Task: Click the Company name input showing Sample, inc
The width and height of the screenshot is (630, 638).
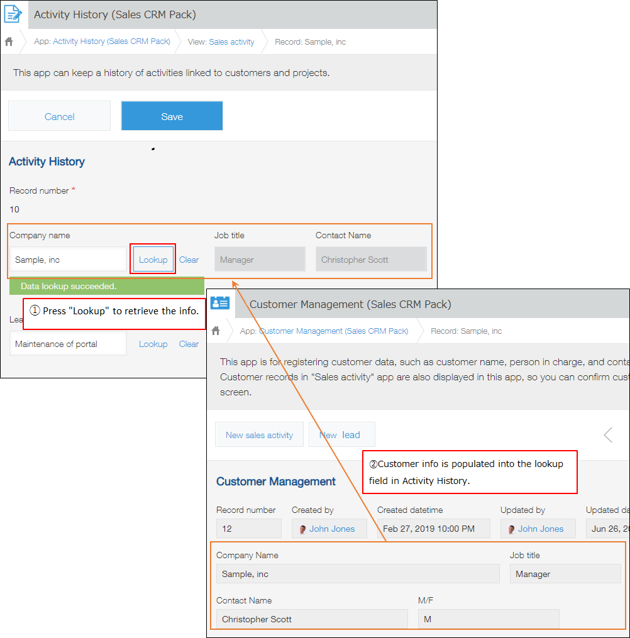Action: [68, 259]
